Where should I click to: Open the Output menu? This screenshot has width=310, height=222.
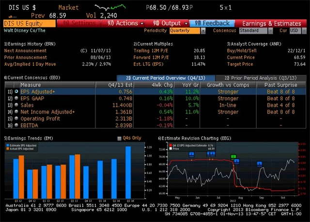click(170, 23)
